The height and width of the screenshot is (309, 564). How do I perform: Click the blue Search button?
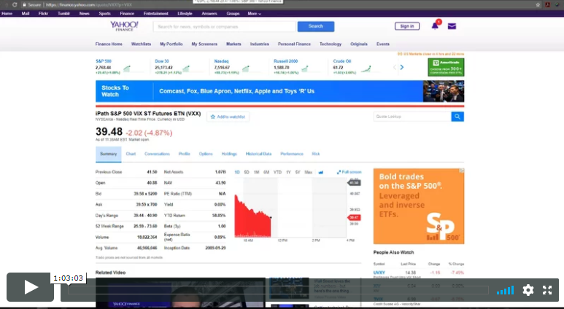pyautogui.click(x=315, y=26)
